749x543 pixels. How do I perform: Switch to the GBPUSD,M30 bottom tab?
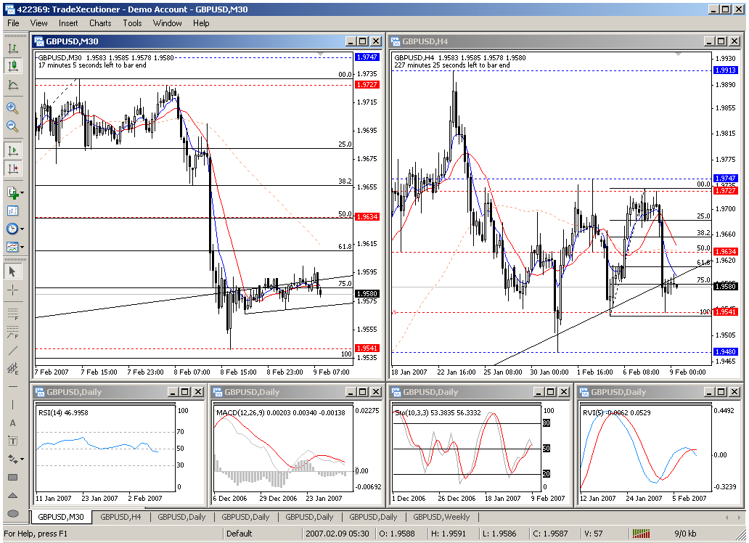click(x=61, y=517)
